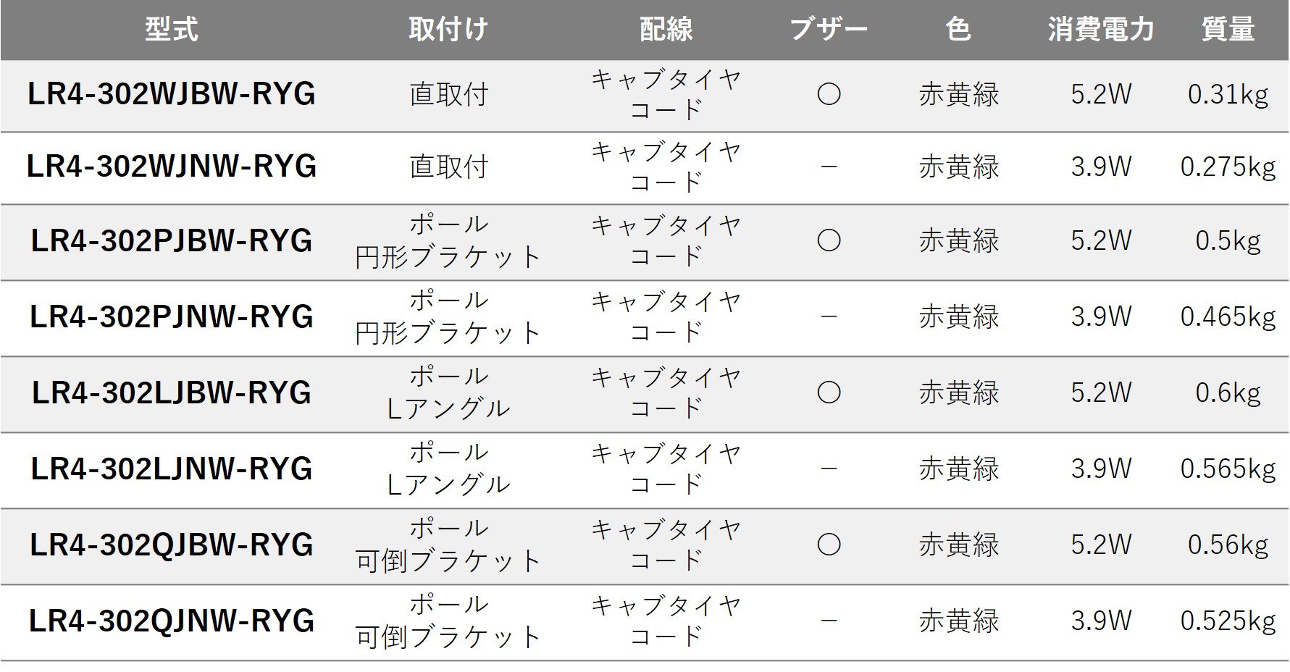Screen dimensions: 1290x672
Task: Click buzzer circle mark for LR4-302PJBW-RYG
Action: coord(829,240)
